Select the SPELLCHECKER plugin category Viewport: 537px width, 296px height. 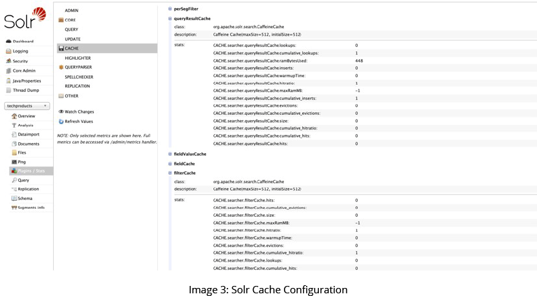[x=79, y=77]
